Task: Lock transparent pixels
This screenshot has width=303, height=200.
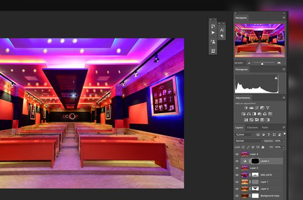Action: coord(243,147)
